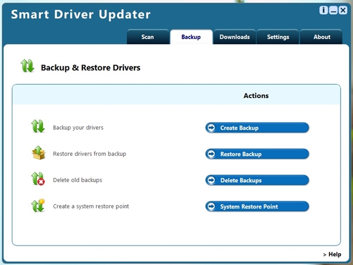353x265 pixels.
Task: Switch to the Downloads tab
Action: coord(235,37)
